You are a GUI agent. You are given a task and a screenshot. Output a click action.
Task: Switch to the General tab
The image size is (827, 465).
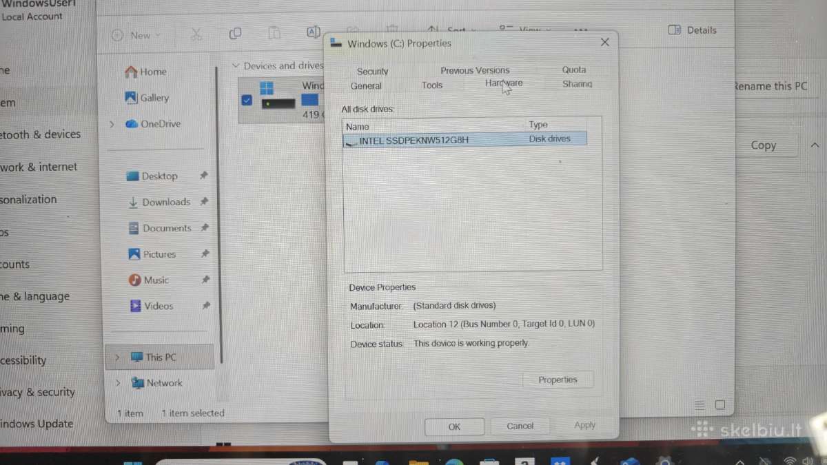click(x=366, y=86)
